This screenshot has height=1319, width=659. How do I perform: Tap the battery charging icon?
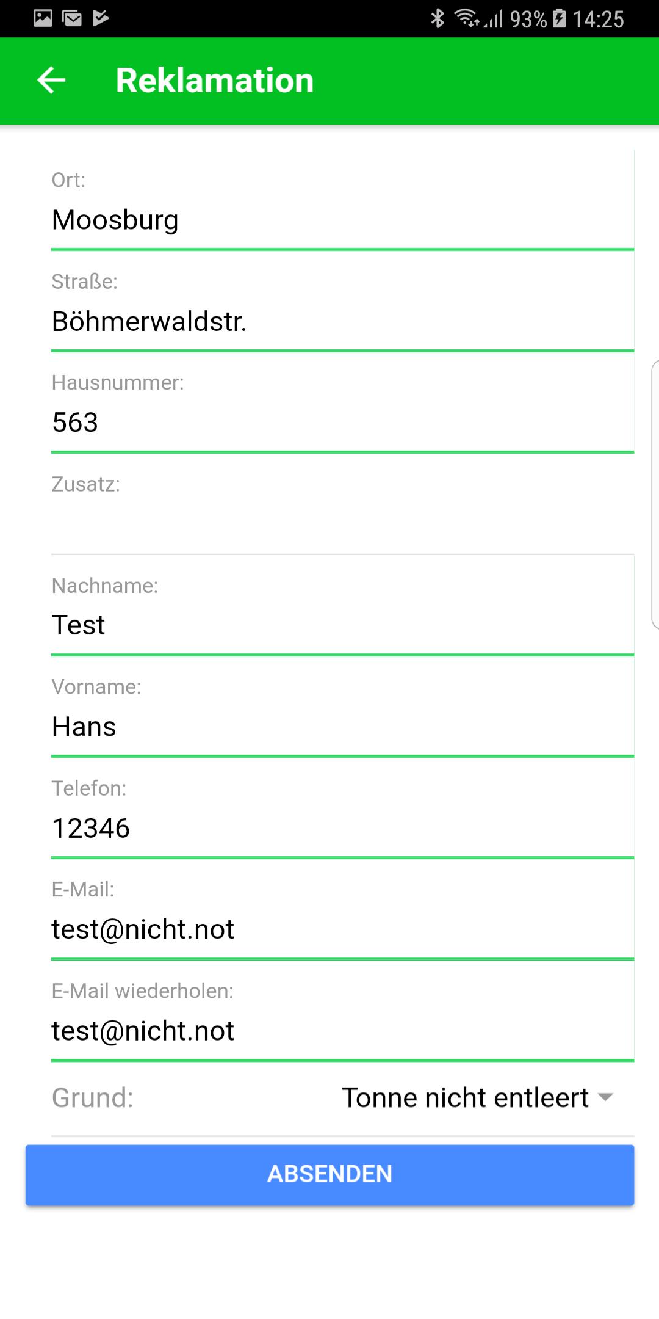[559, 19]
